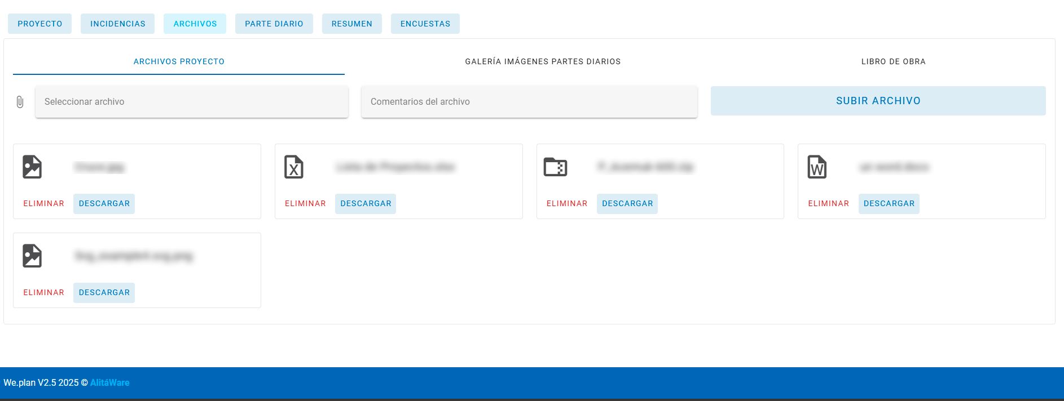Click the blurred zip file name

tap(645, 167)
